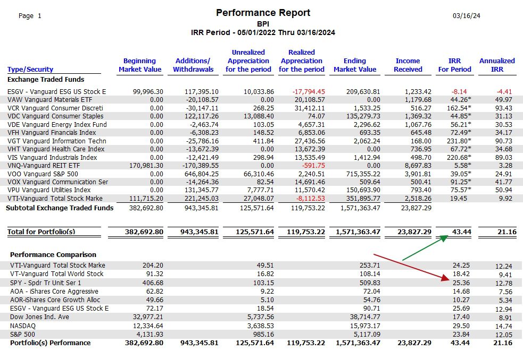The height and width of the screenshot is (351, 523).
Task: Click the Annualized IRR column header
Action: [x=497, y=65]
